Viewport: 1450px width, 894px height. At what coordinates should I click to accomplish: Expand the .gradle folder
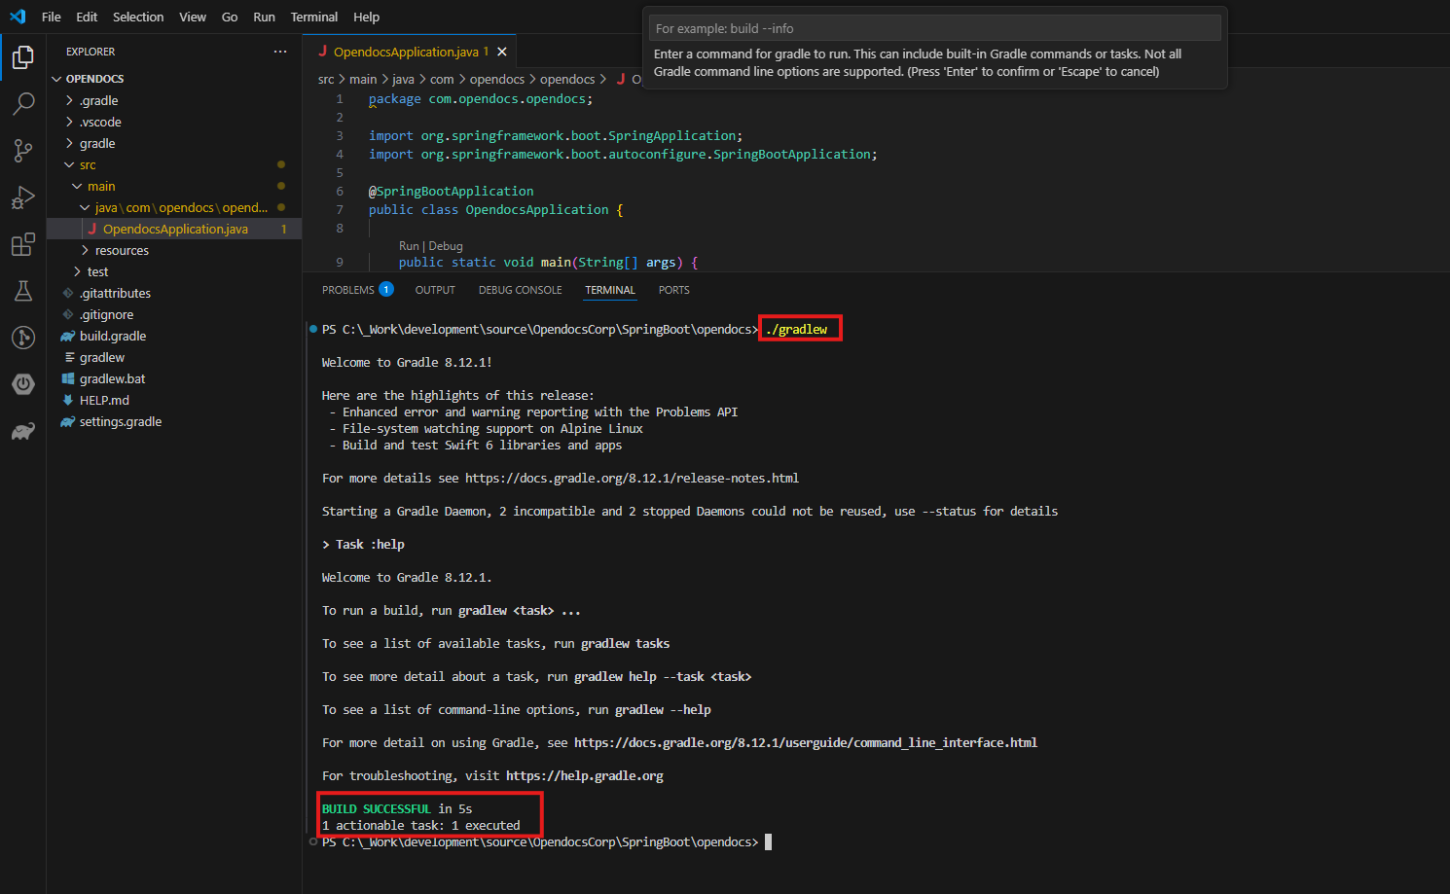tap(174, 100)
